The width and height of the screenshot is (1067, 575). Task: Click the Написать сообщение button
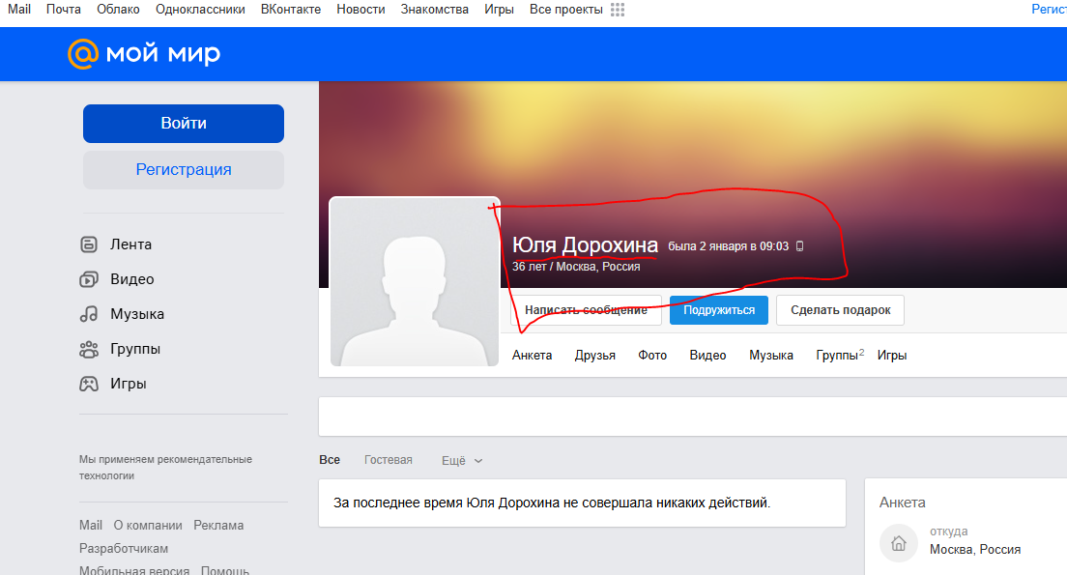pyautogui.click(x=586, y=310)
